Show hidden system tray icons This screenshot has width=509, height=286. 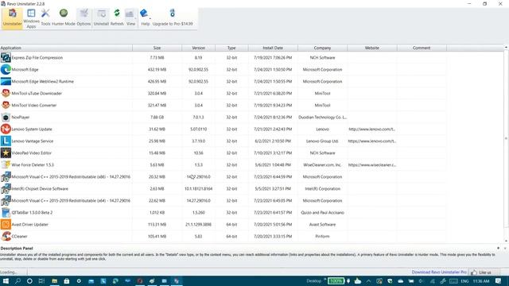368,280
